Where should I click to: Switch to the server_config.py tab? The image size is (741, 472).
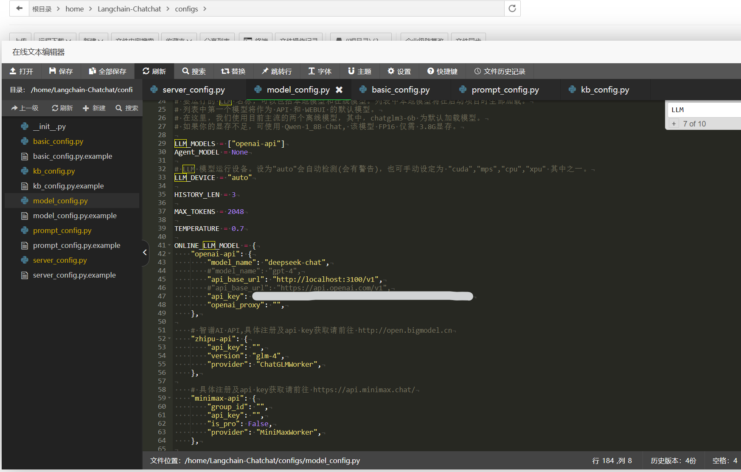point(194,90)
